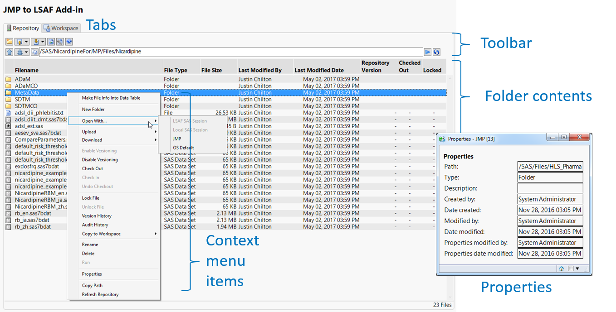Screen dimensions: 616x312
Task: Refresh the repository using the circular arrows icon
Action: pos(436,52)
